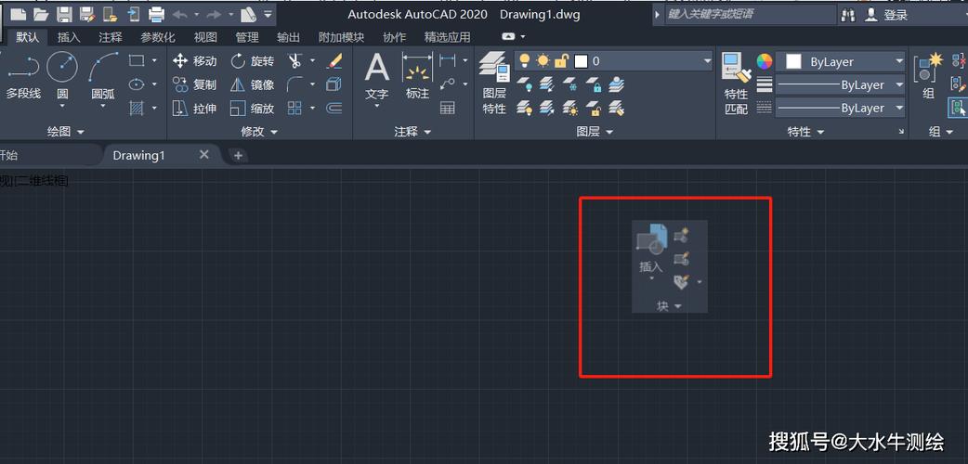
Task: Open the object color ByLayer dropdown
Action: click(841, 61)
